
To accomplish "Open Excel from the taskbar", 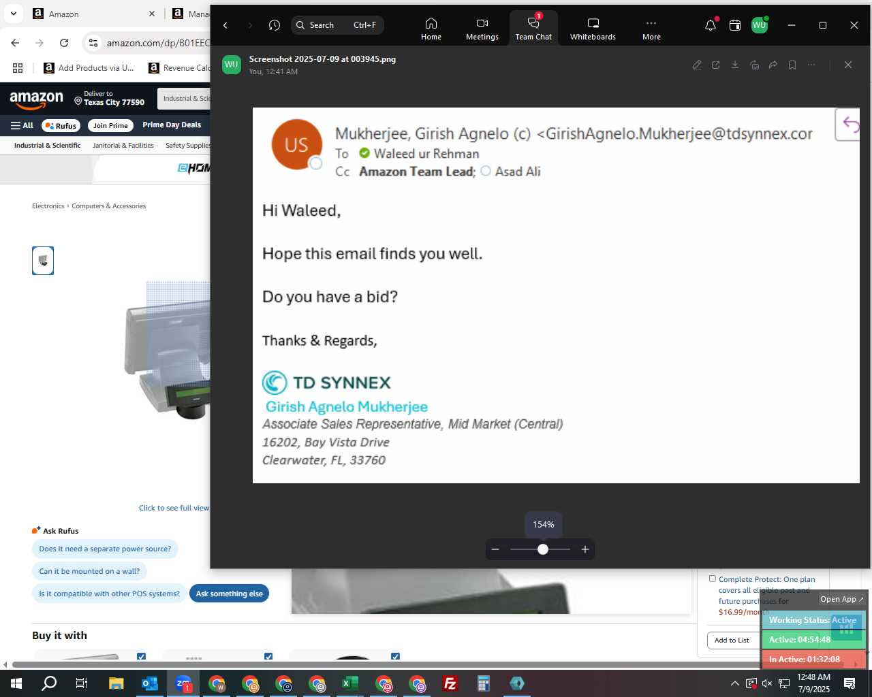I will (x=349, y=683).
